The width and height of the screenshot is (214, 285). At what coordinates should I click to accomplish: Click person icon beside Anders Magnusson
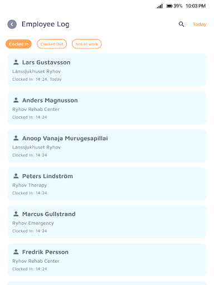tap(16, 100)
